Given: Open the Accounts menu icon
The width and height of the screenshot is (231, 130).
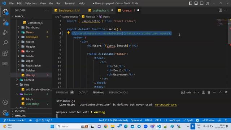Looking at the screenshot, I should pos(5,102).
